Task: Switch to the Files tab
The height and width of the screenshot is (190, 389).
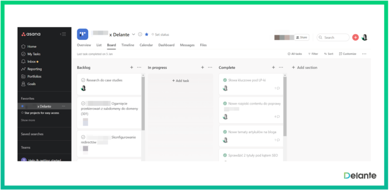Action: (203, 45)
